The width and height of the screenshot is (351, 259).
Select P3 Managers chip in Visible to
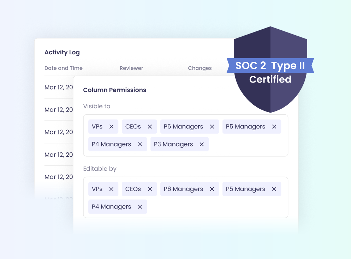click(x=179, y=144)
